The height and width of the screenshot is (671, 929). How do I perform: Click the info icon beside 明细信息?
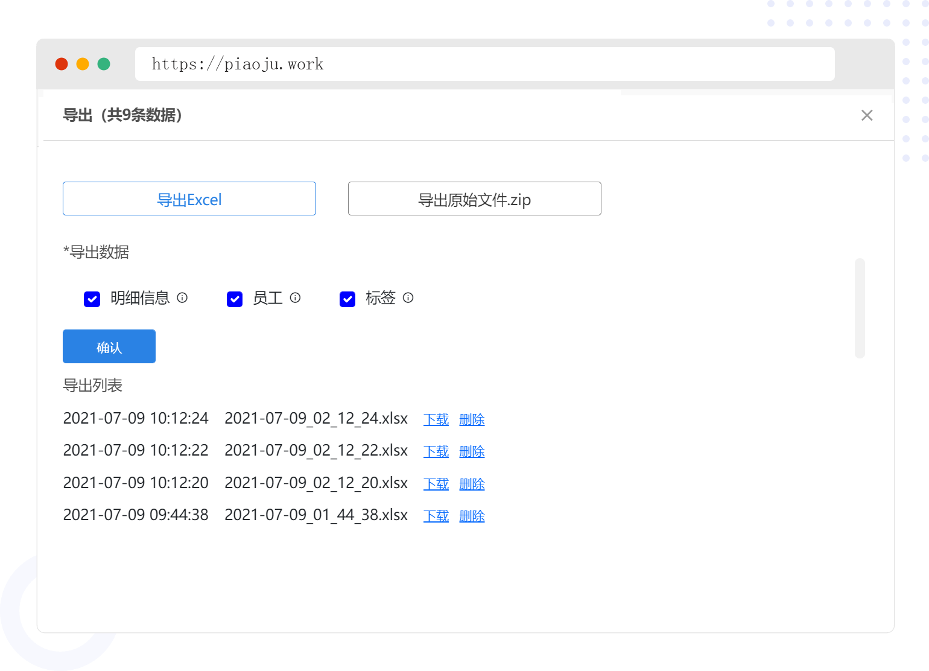182,297
